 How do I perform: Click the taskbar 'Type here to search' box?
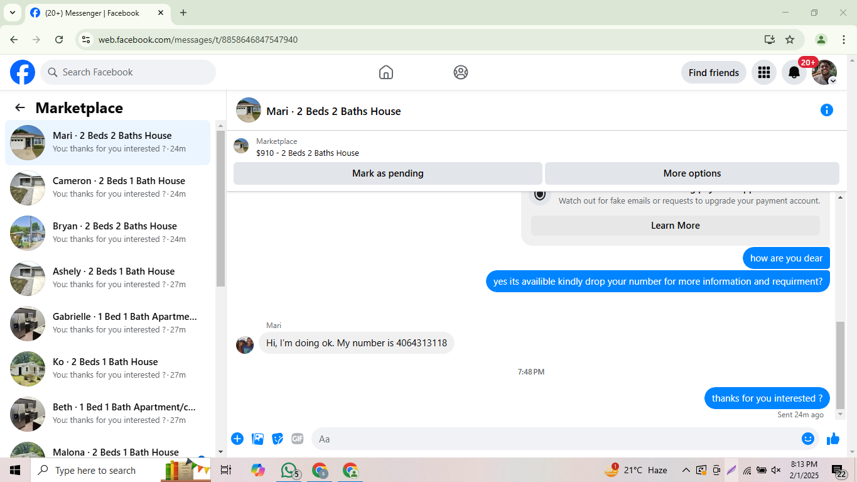121,470
